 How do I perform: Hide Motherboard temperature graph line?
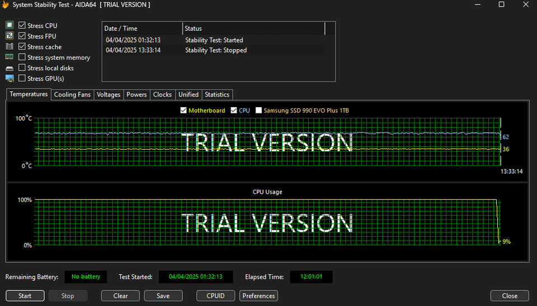(183, 111)
